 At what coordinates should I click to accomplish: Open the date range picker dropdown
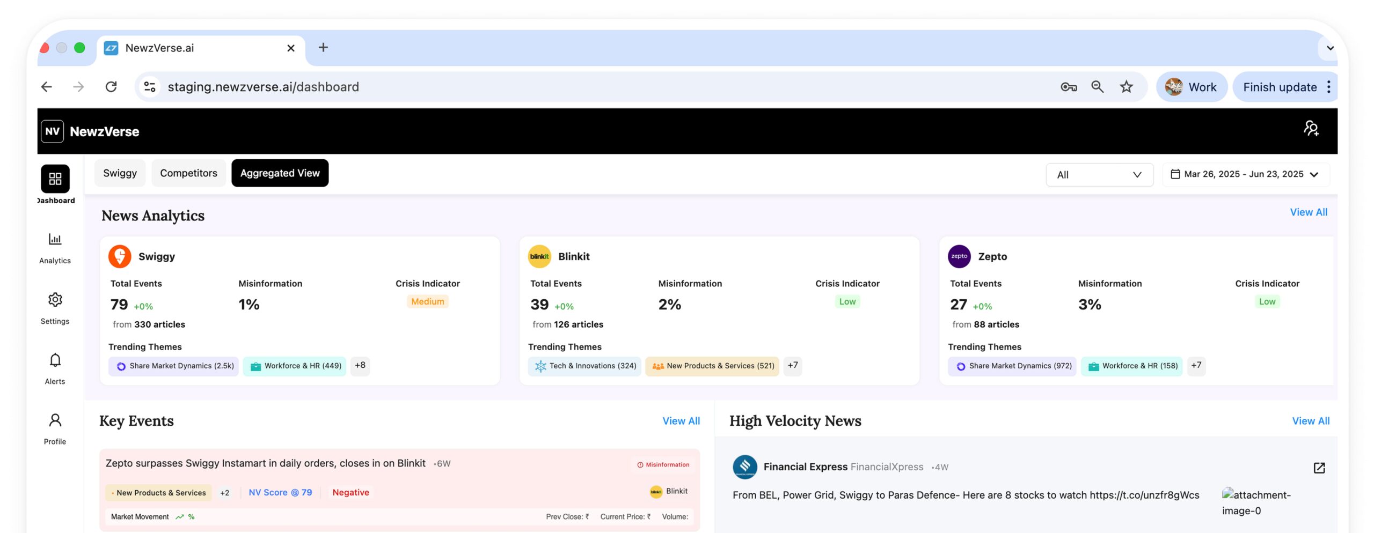pos(1244,174)
